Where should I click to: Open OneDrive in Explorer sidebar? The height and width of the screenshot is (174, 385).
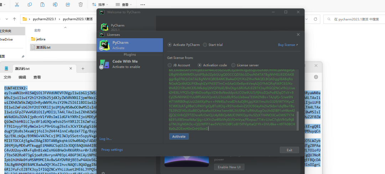pos(6,40)
